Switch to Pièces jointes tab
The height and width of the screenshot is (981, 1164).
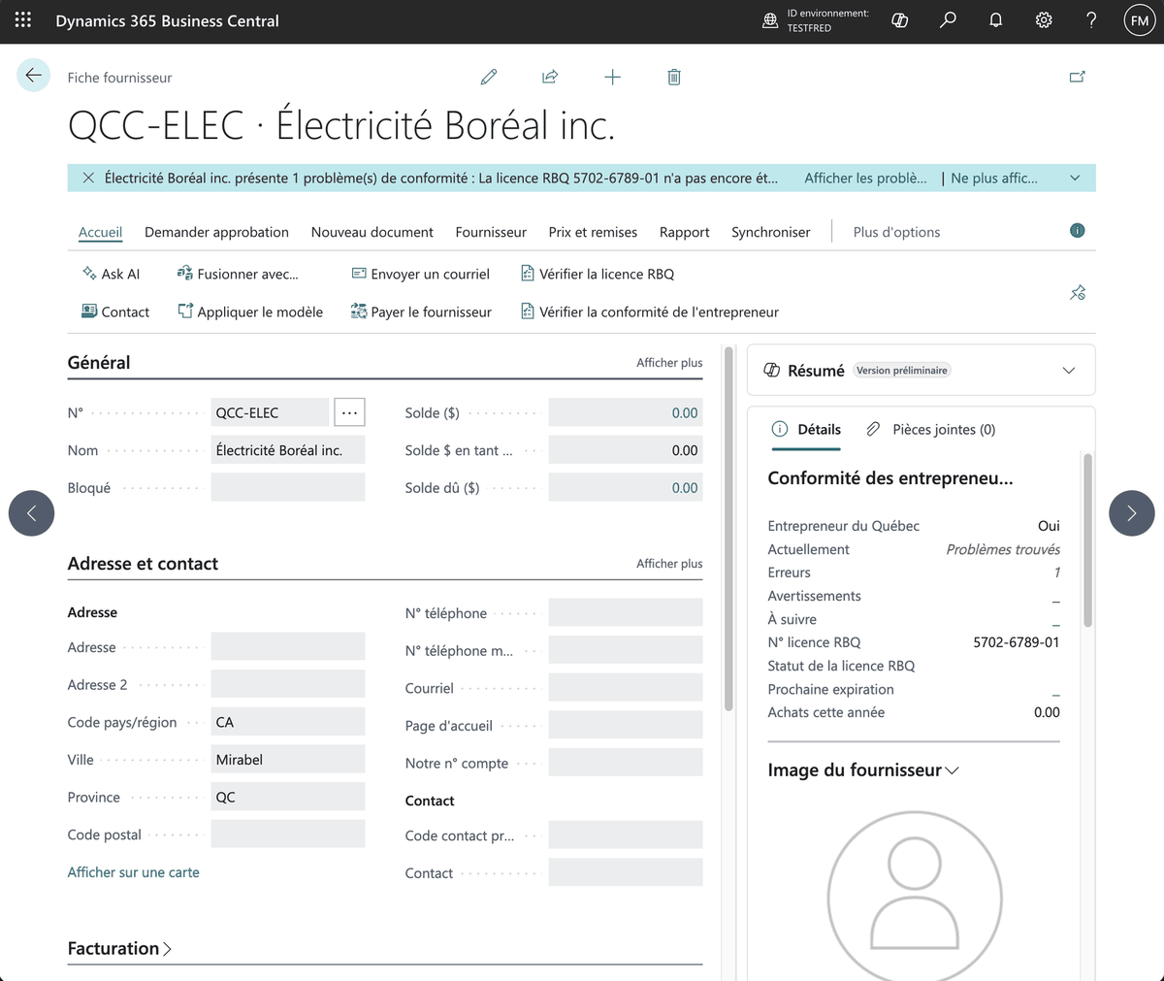click(930, 430)
